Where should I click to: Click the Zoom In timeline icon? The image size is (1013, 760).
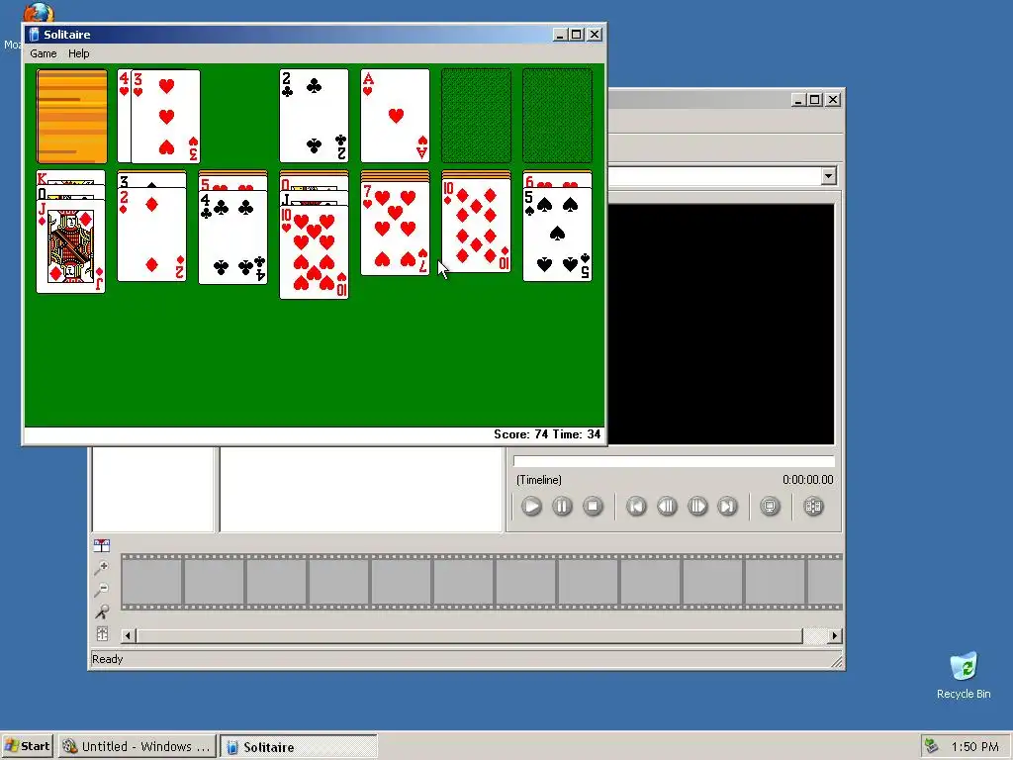coord(102,567)
